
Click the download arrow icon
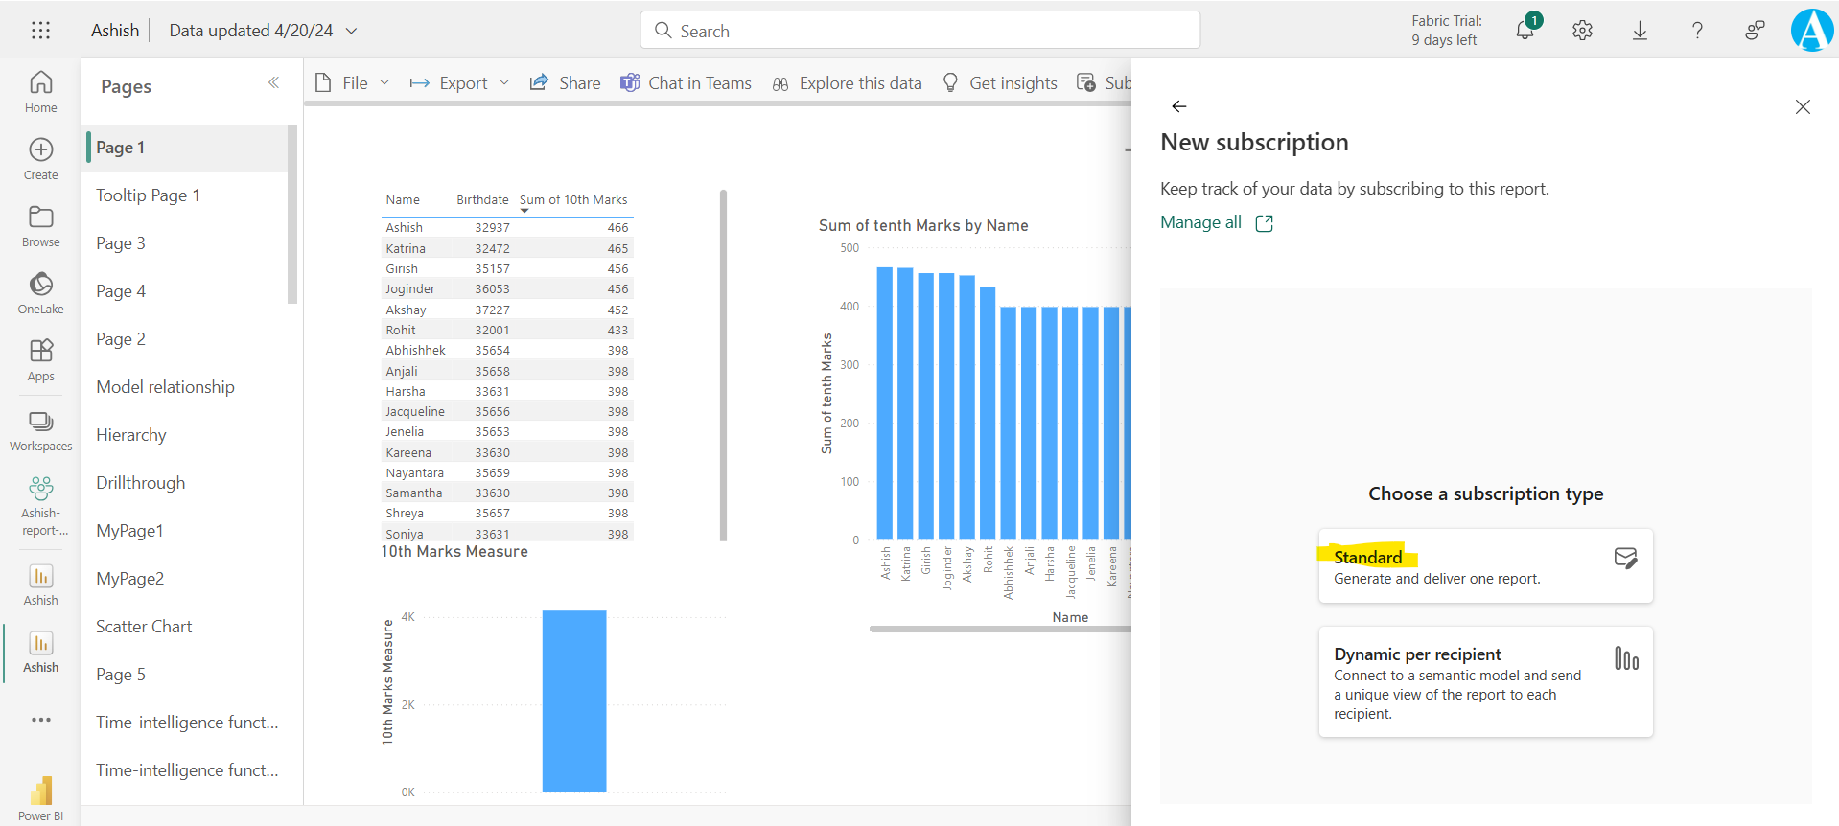(x=1640, y=31)
